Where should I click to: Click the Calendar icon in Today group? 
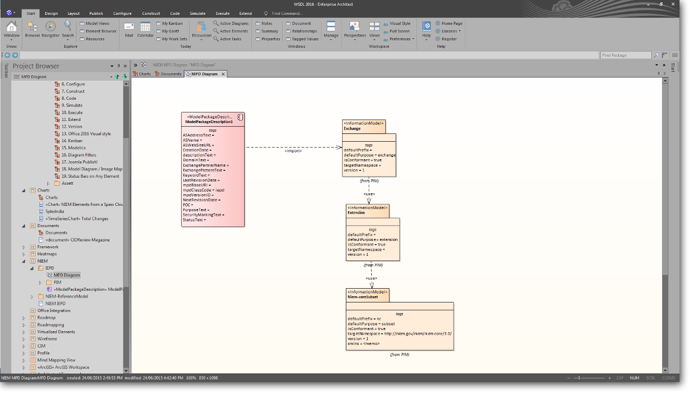point(145,27)
